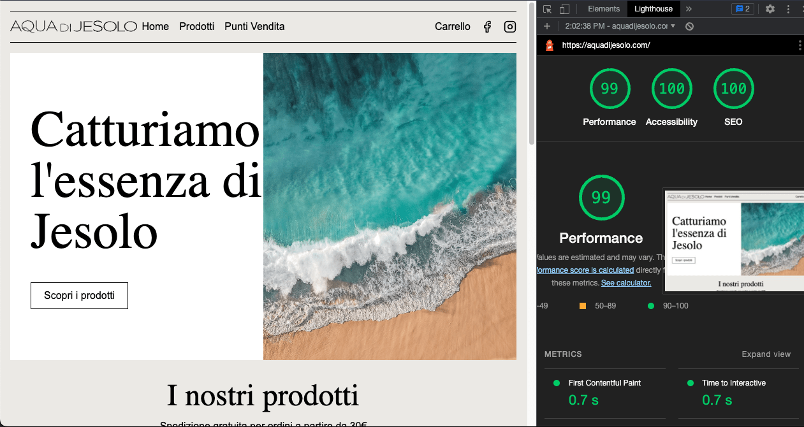Open the See calculator link
Screen dimensions: 804x427
tap(626, 282)
